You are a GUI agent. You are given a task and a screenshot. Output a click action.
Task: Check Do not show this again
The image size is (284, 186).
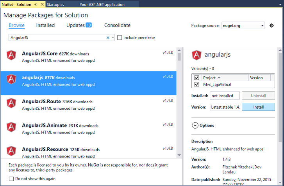click(11, 179)
